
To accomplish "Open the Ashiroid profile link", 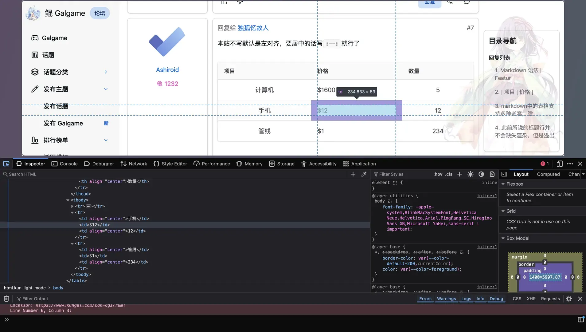I will click(167, 70).
